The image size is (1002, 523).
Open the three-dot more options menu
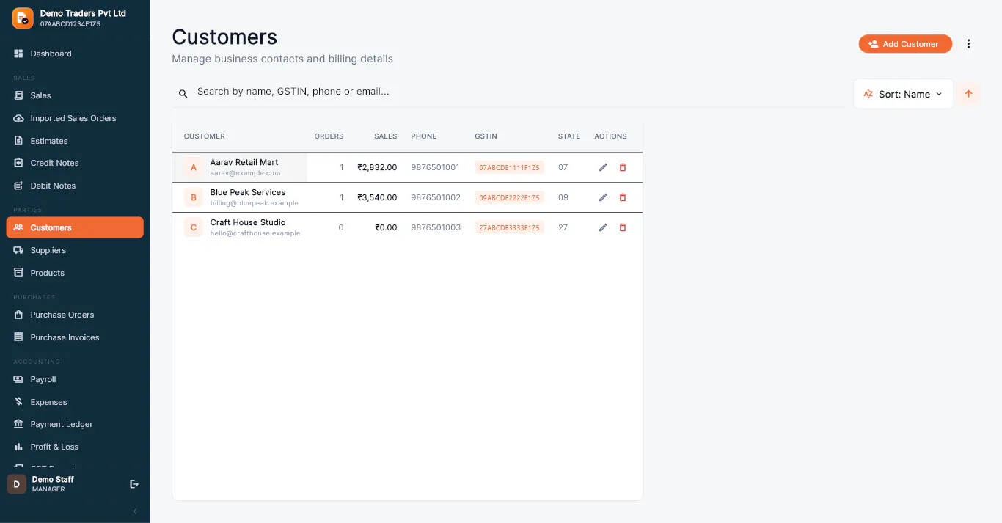point(968,44)
